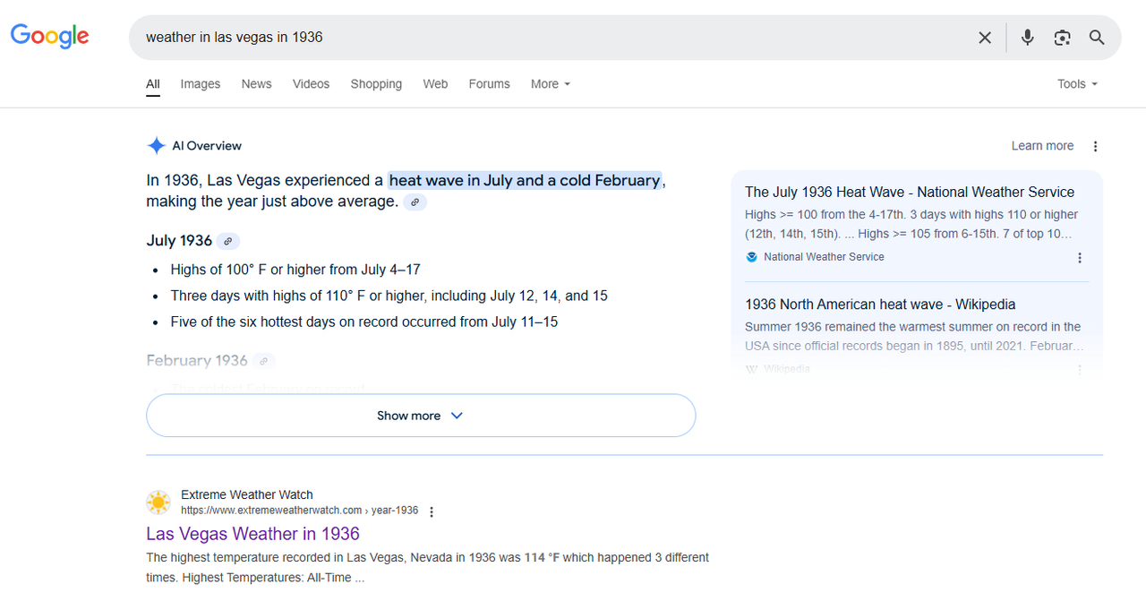
Task: Open 'The July 1936 Heat Wave' source
Action: (x=910, y=192)
